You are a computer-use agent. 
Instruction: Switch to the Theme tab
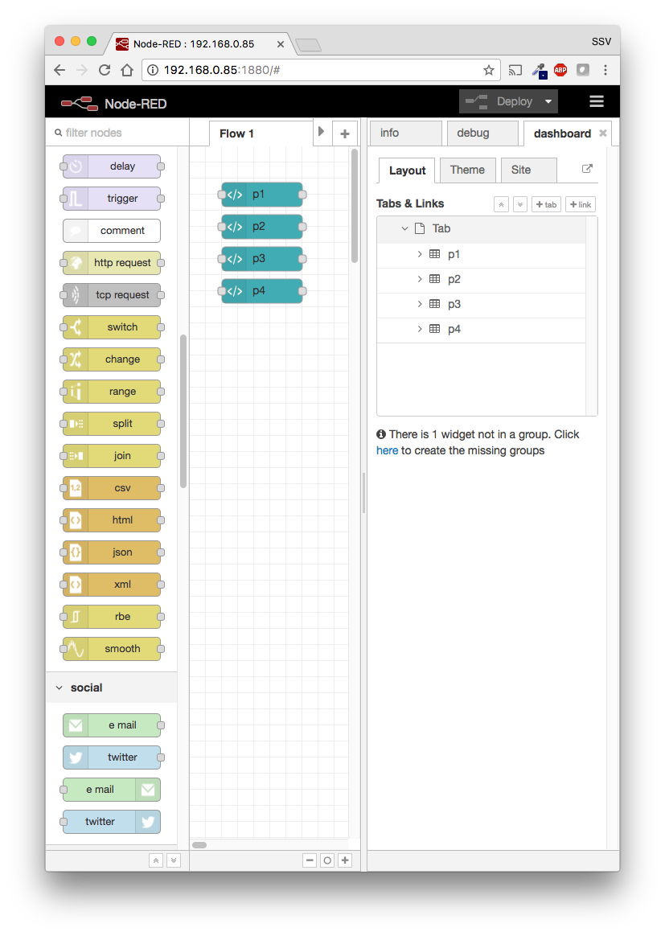pos(467,170)
